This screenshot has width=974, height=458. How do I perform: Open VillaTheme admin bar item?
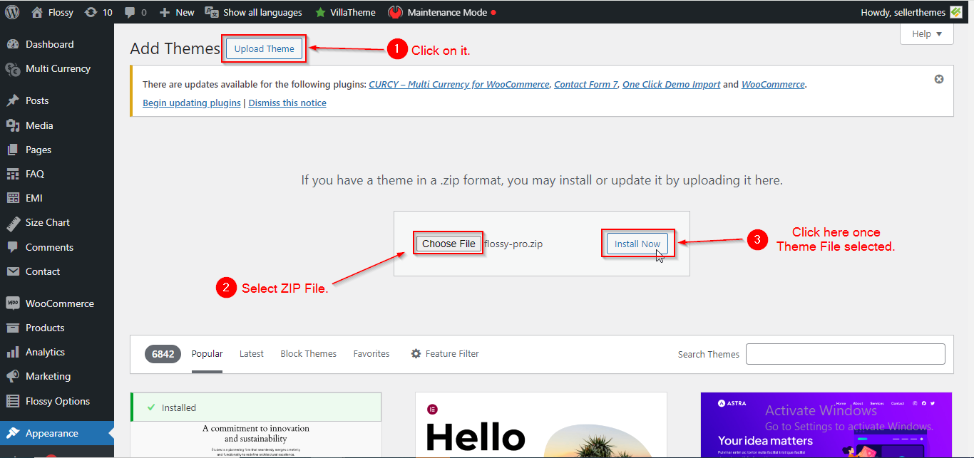[345, 12]
